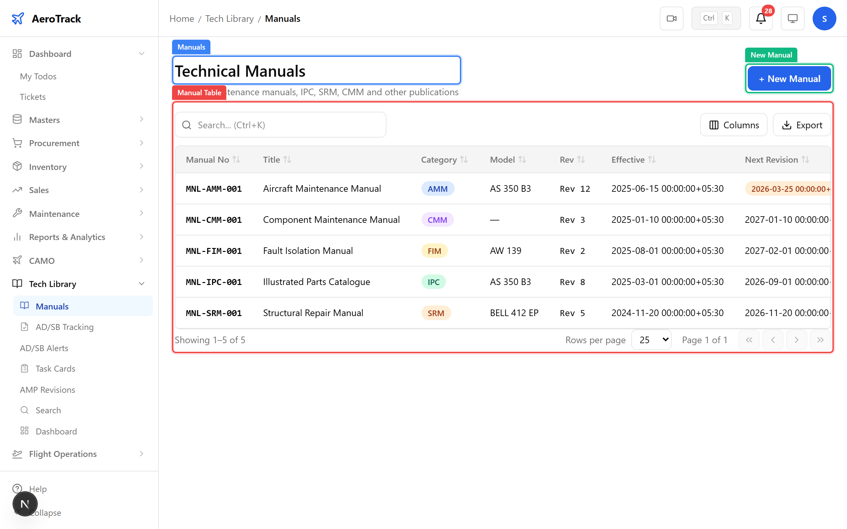Open the Columns selector
847x529 pixels.
click(x=734, y=125)
